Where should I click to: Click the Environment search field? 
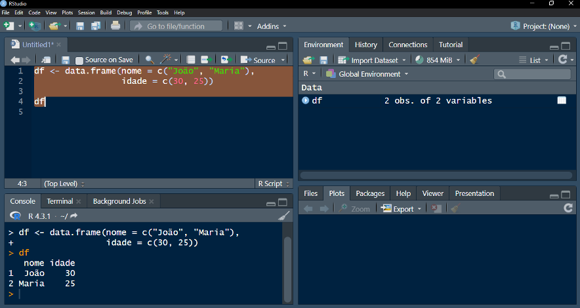532,74
